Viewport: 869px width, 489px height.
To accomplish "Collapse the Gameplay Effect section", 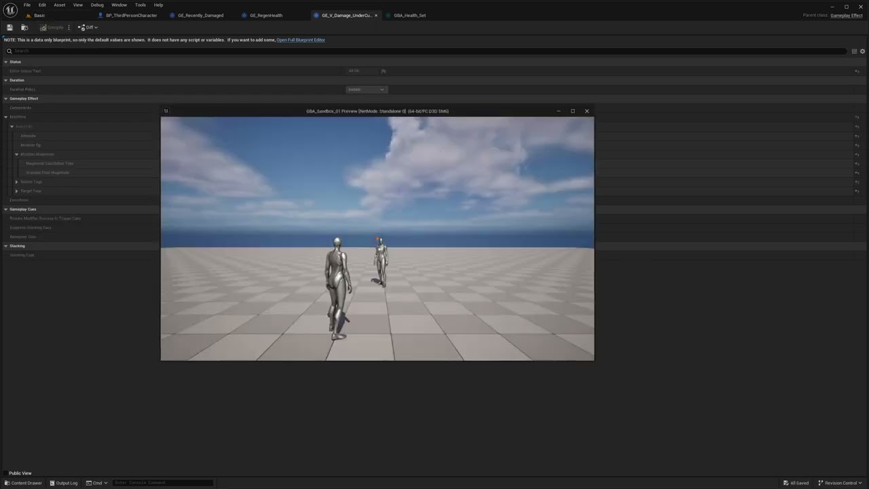I will [x=5, y=98].
